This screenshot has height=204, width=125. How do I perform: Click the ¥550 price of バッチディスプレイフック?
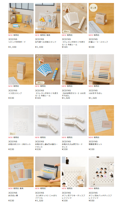[x=91, y=200]
